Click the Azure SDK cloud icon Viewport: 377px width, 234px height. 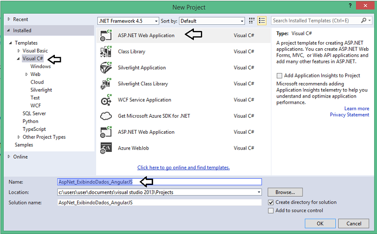[x=106, y=116]
